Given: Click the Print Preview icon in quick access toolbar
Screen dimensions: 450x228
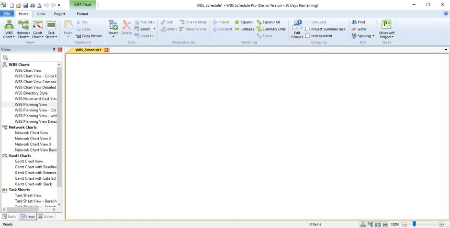Looking at the screenshot, I should click(39, 5).
